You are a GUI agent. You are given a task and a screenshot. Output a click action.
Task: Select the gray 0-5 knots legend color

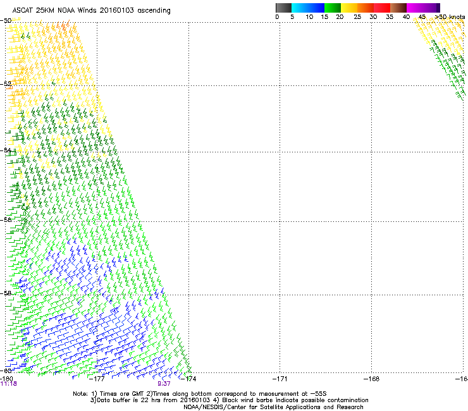click(x=283, y=8)
